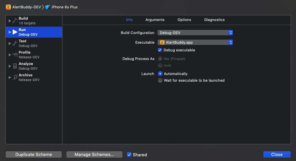Click the Build hammer icon in sidebar
This screenshot has width=296, height=161.
click(x=15, y=21)
